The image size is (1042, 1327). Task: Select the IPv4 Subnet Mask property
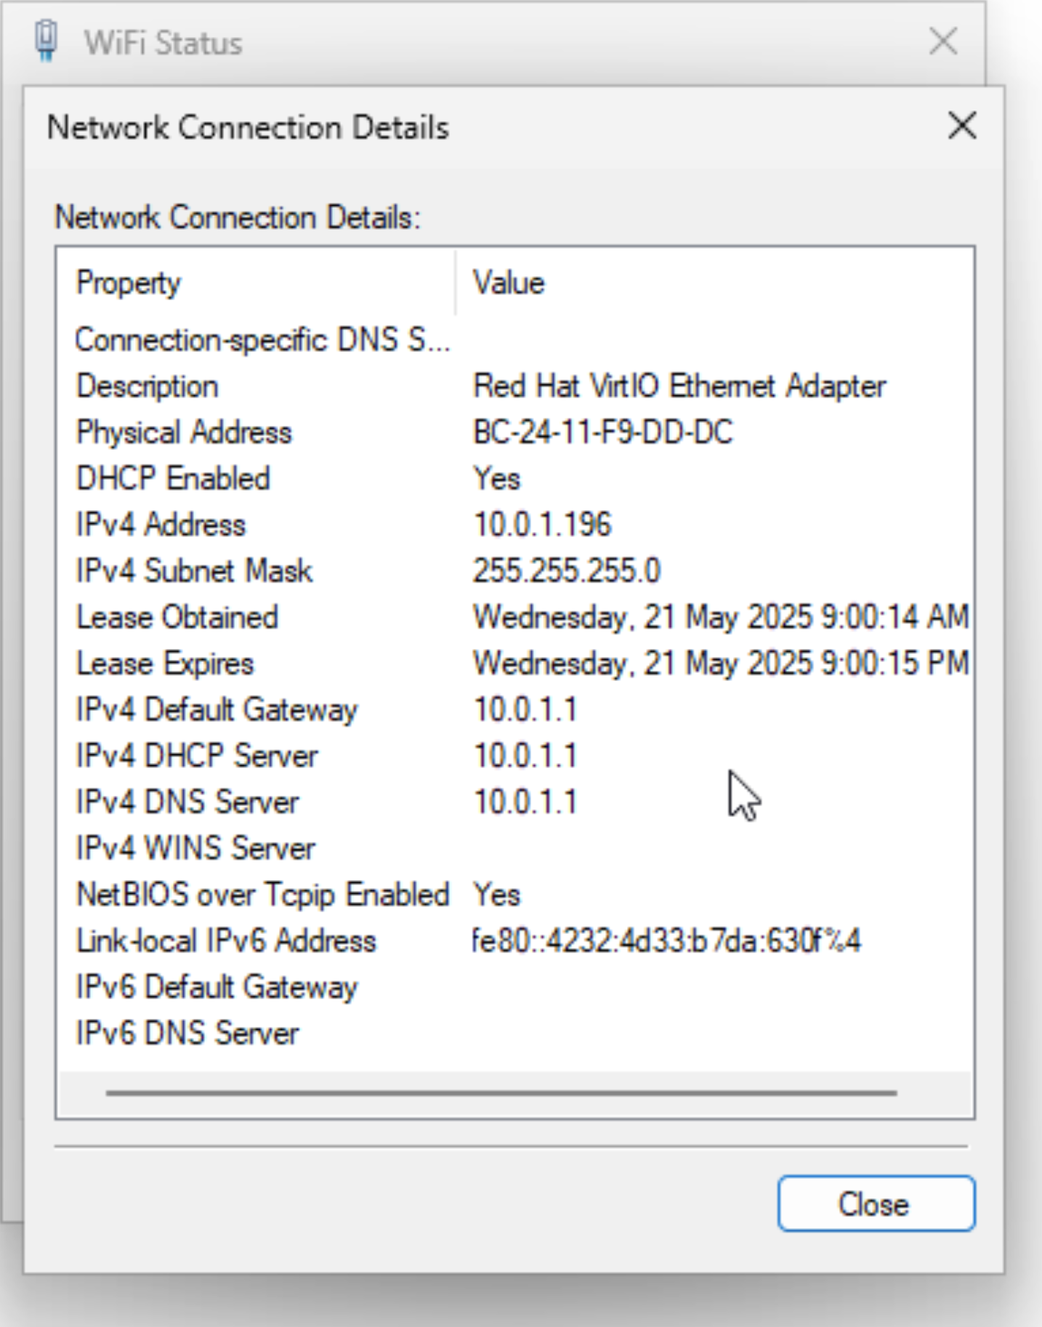point(194,571)
